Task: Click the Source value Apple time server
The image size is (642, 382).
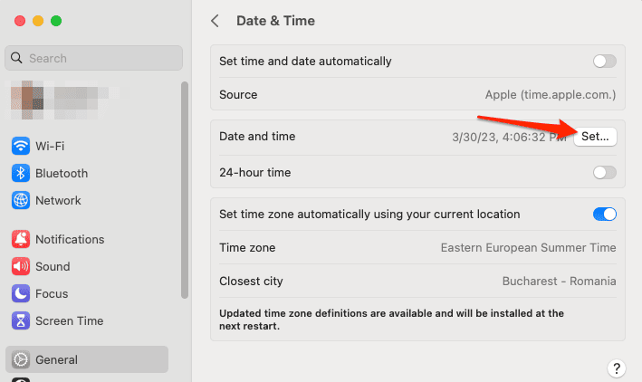Action: 550,94
